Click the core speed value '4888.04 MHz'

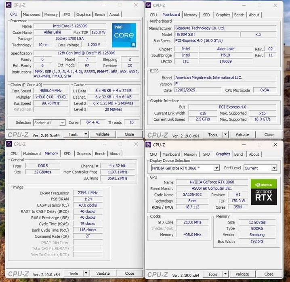(50, 91)
